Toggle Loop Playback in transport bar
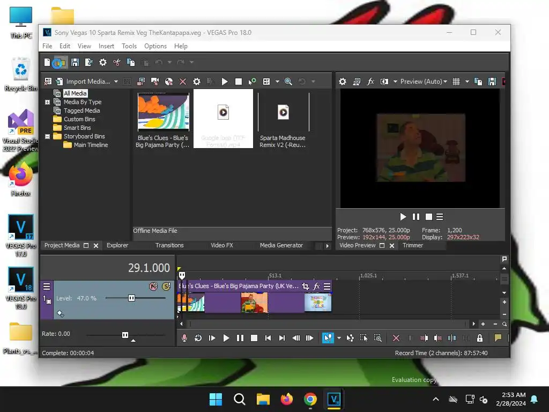This screenshot has width=549, height=412. [x=198, y=338]
